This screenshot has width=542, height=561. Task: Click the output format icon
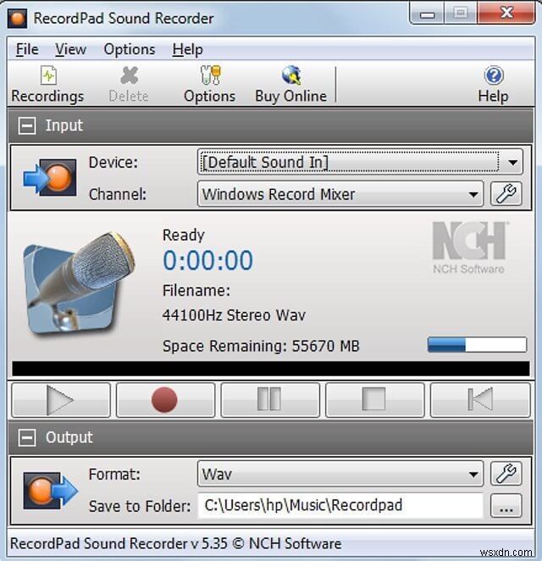pyautogui.click(x=51, y=490)
